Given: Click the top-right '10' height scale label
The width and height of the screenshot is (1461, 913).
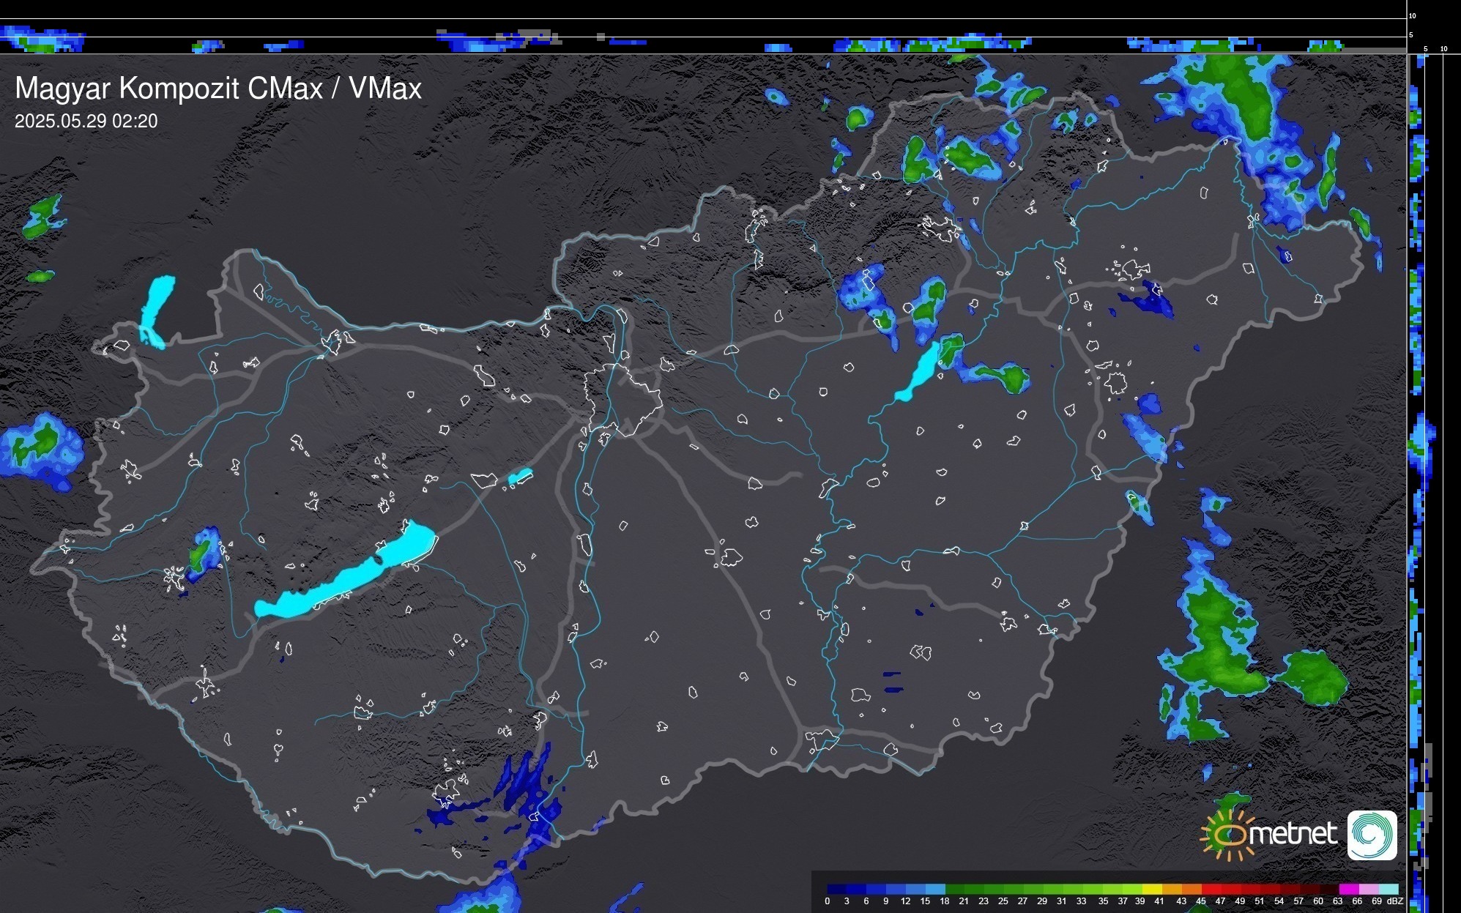Looking at the screenshot, I should point(1413,15).
